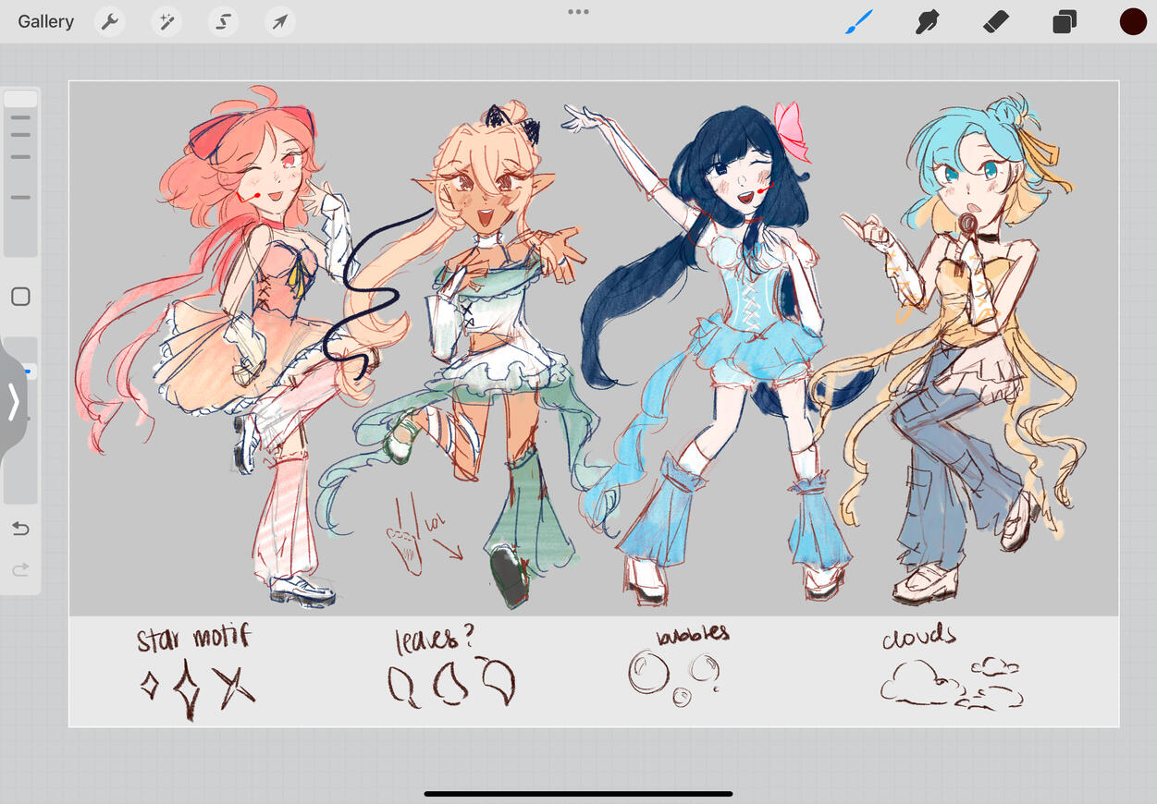Tap the Undo arrow in sidebar
This screenshot has height=804, width=1157.
[x=20, y=529]
